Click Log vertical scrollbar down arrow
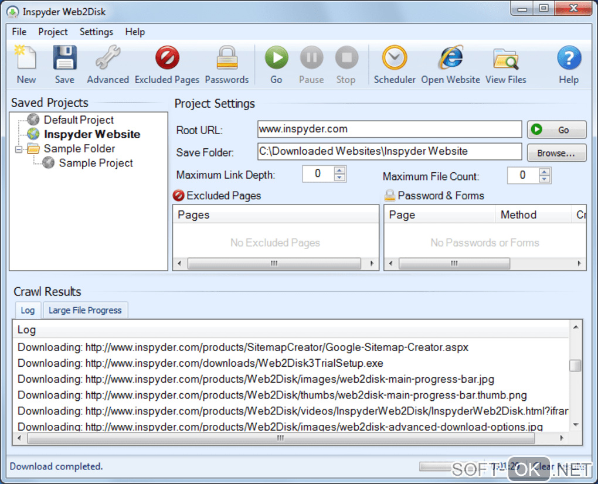The width and height of the screenshot is (598, 484). (x=576, y=425)
